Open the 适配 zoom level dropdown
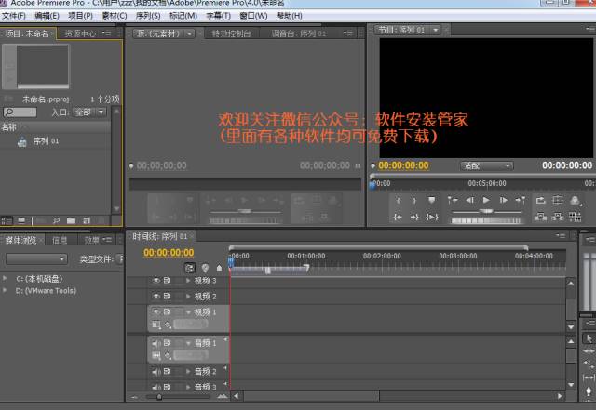 (487, 165)
